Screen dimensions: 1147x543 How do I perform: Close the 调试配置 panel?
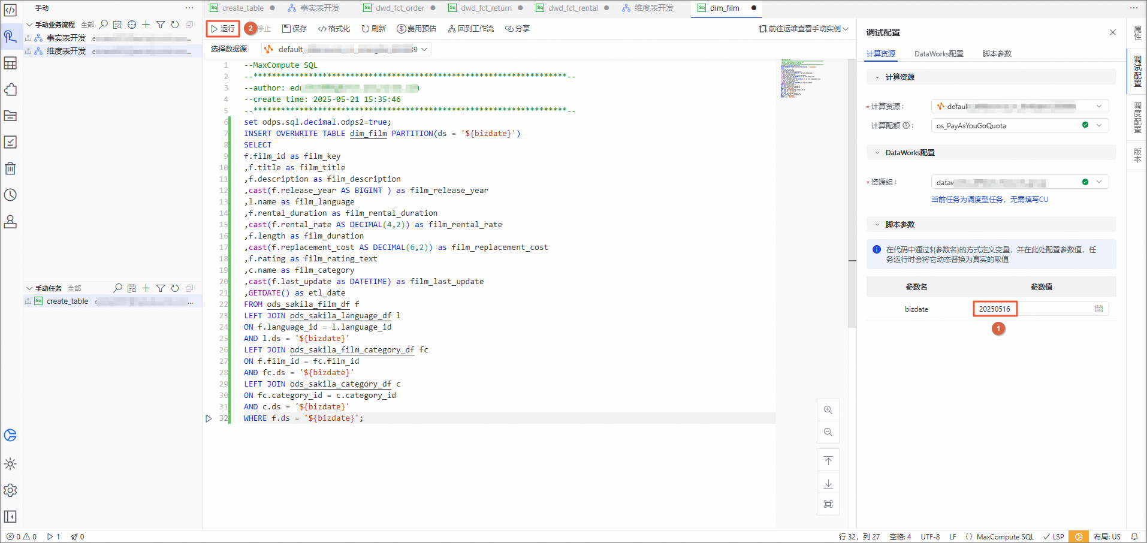pos(1112,32)
